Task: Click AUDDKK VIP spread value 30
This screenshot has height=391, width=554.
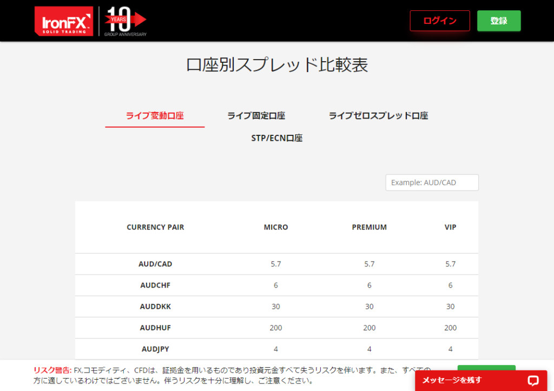Action: point(450,307)
